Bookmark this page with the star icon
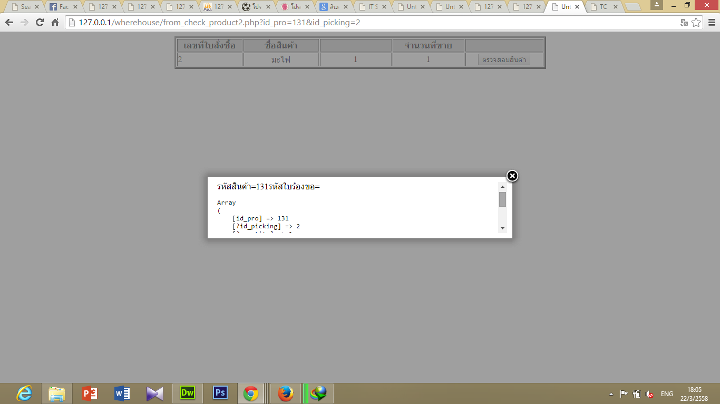This screenshot has width=720, height=404. [696, 23]
